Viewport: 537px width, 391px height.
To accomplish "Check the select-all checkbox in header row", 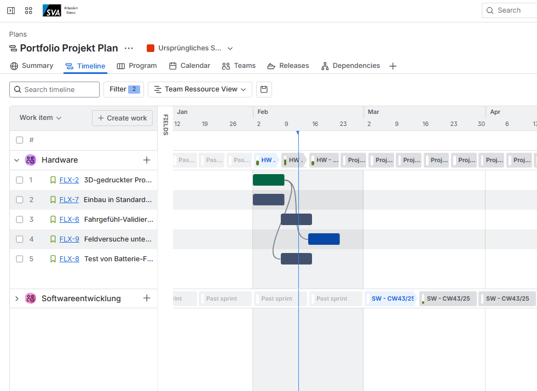I will [x=20, y=140].
